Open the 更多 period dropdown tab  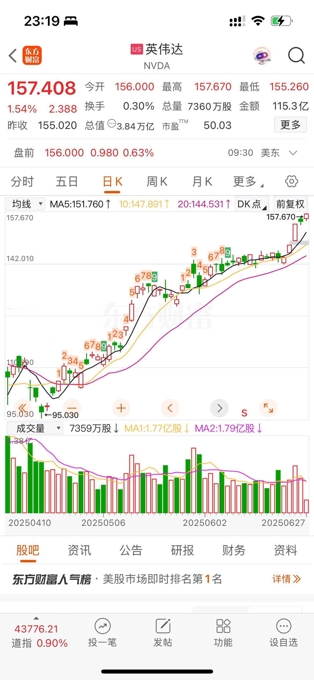tap(248, 182)
